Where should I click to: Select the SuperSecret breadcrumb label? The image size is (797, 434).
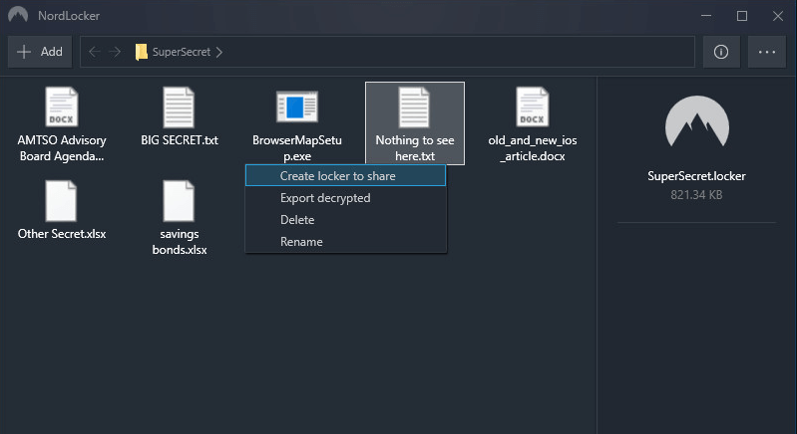pos(182,52)
